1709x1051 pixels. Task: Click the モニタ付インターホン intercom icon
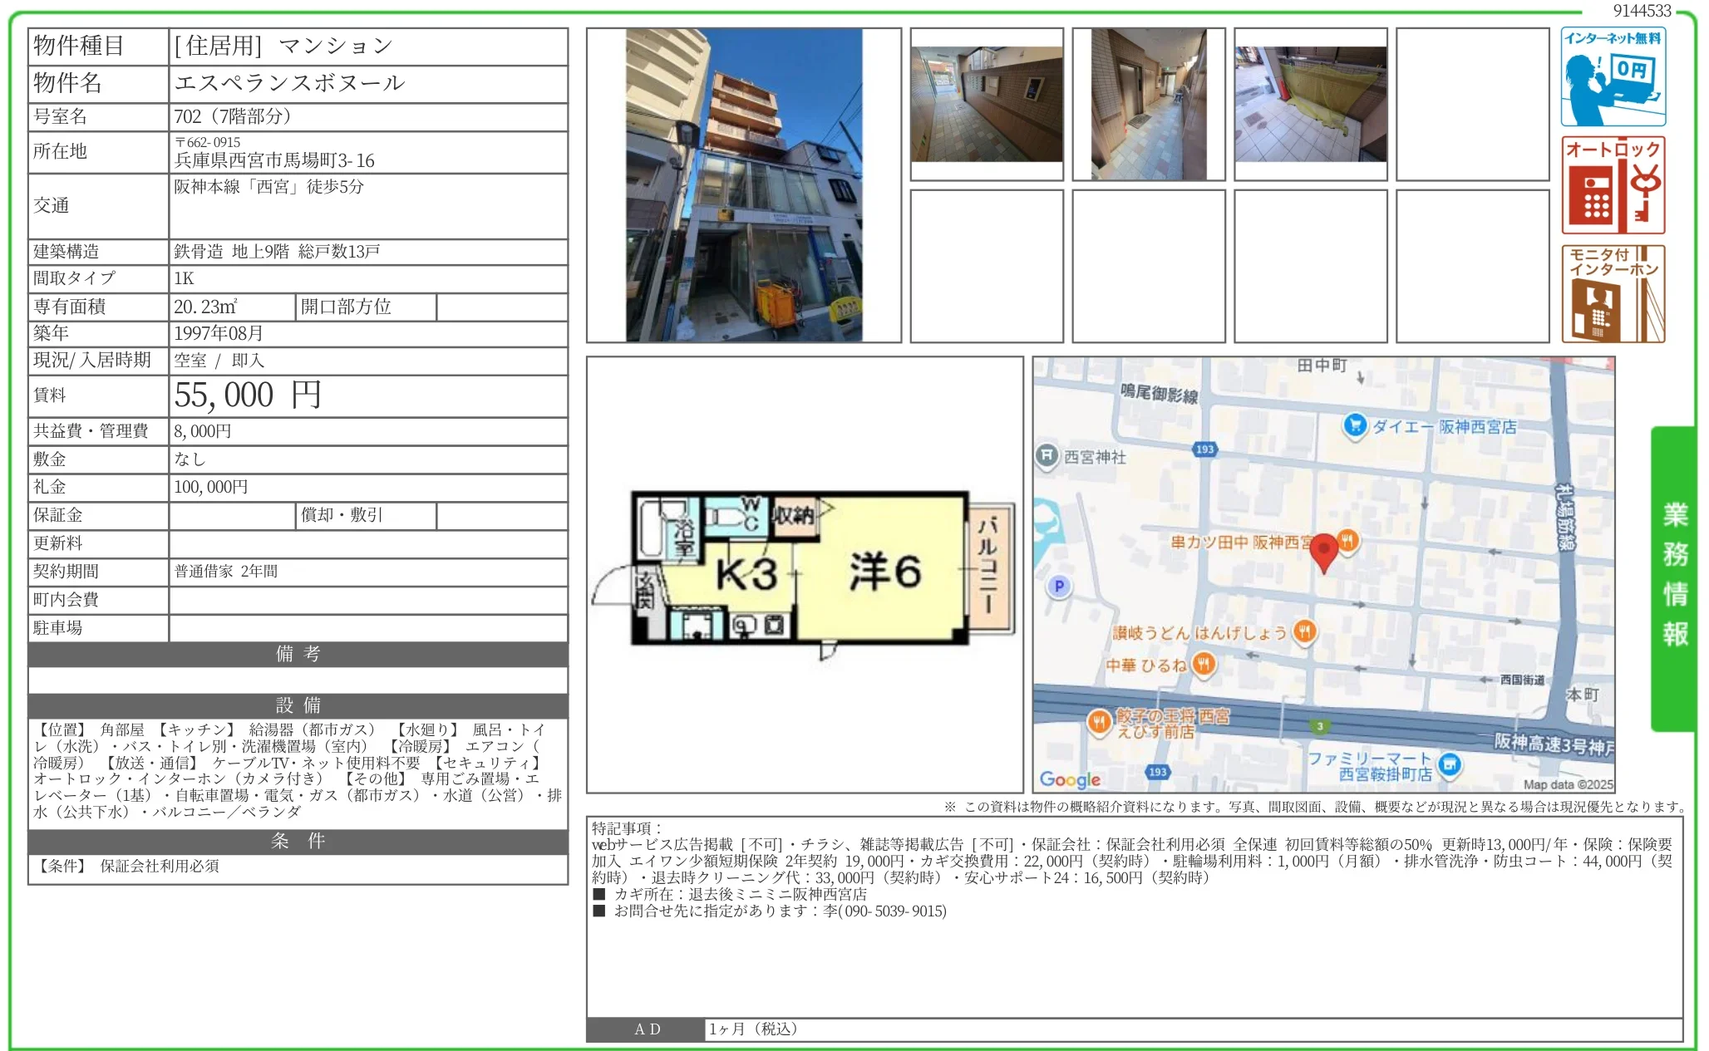1613,293
